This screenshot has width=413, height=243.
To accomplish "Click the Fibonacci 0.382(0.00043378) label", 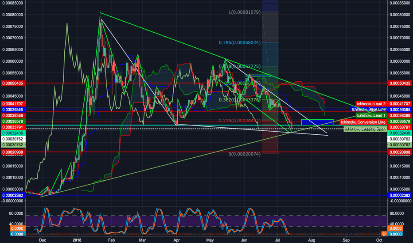I will pyautogui.click(x=239, y=100).
